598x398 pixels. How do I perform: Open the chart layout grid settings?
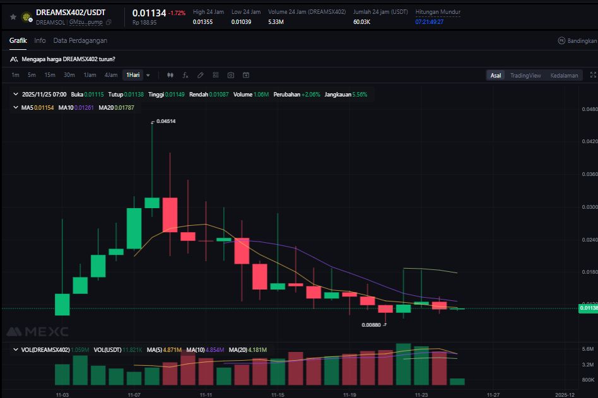(216, 75)
